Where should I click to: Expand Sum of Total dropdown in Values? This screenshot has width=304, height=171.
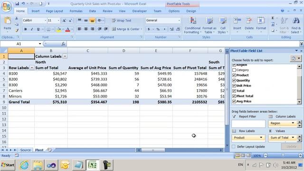pyautogui.click(x=293, y=138)
